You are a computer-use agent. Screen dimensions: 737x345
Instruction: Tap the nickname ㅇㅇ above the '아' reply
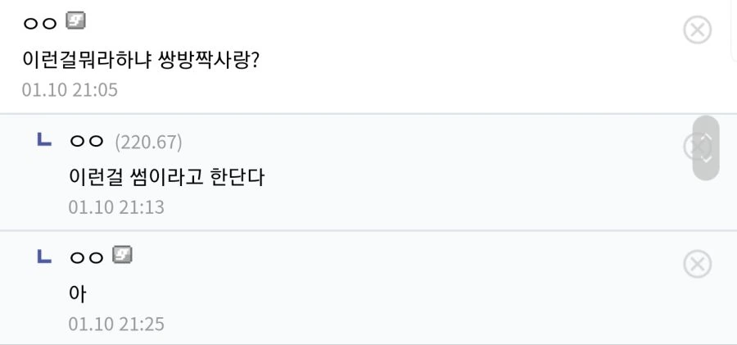point(86,257)
